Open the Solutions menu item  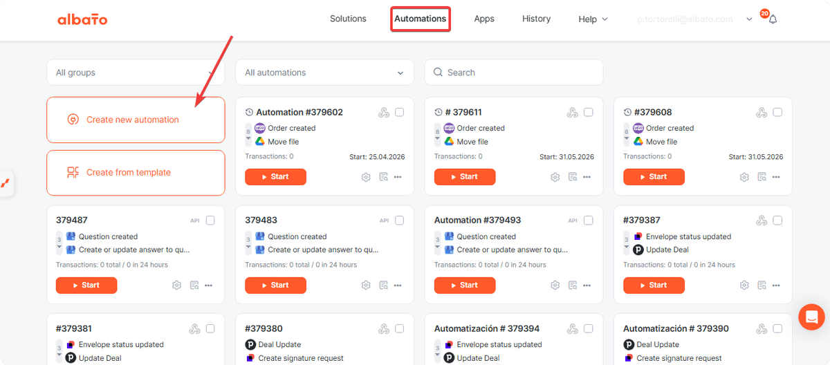pyautogui.click(x=348, y=19)
